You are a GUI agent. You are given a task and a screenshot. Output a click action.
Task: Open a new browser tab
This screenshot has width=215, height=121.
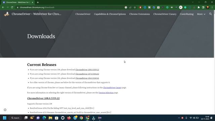(38, 2)
